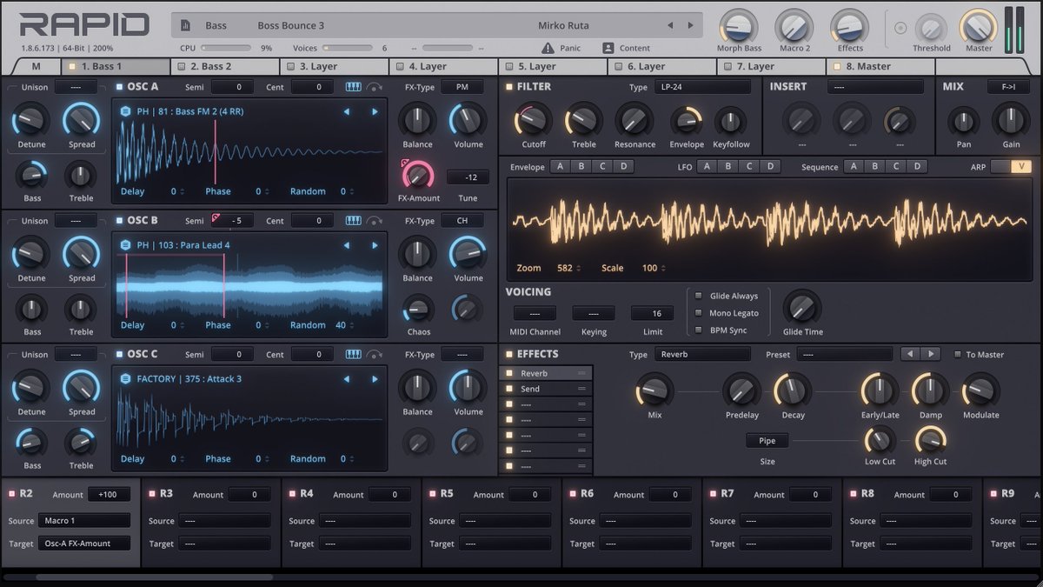
Task: Open the MIX routing F->I dropdown
Action: click(1008, 87)
